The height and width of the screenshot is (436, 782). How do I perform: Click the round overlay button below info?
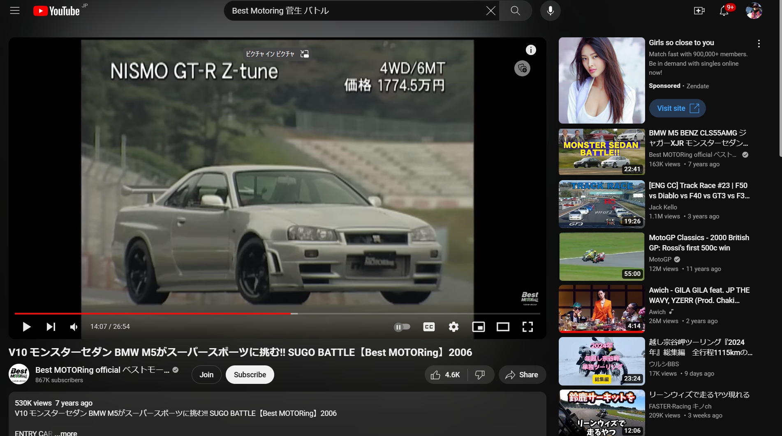click(x=522, y=68)
